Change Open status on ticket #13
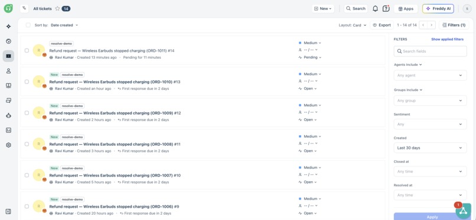Viewport: 476px width, 220px height. 308,89
